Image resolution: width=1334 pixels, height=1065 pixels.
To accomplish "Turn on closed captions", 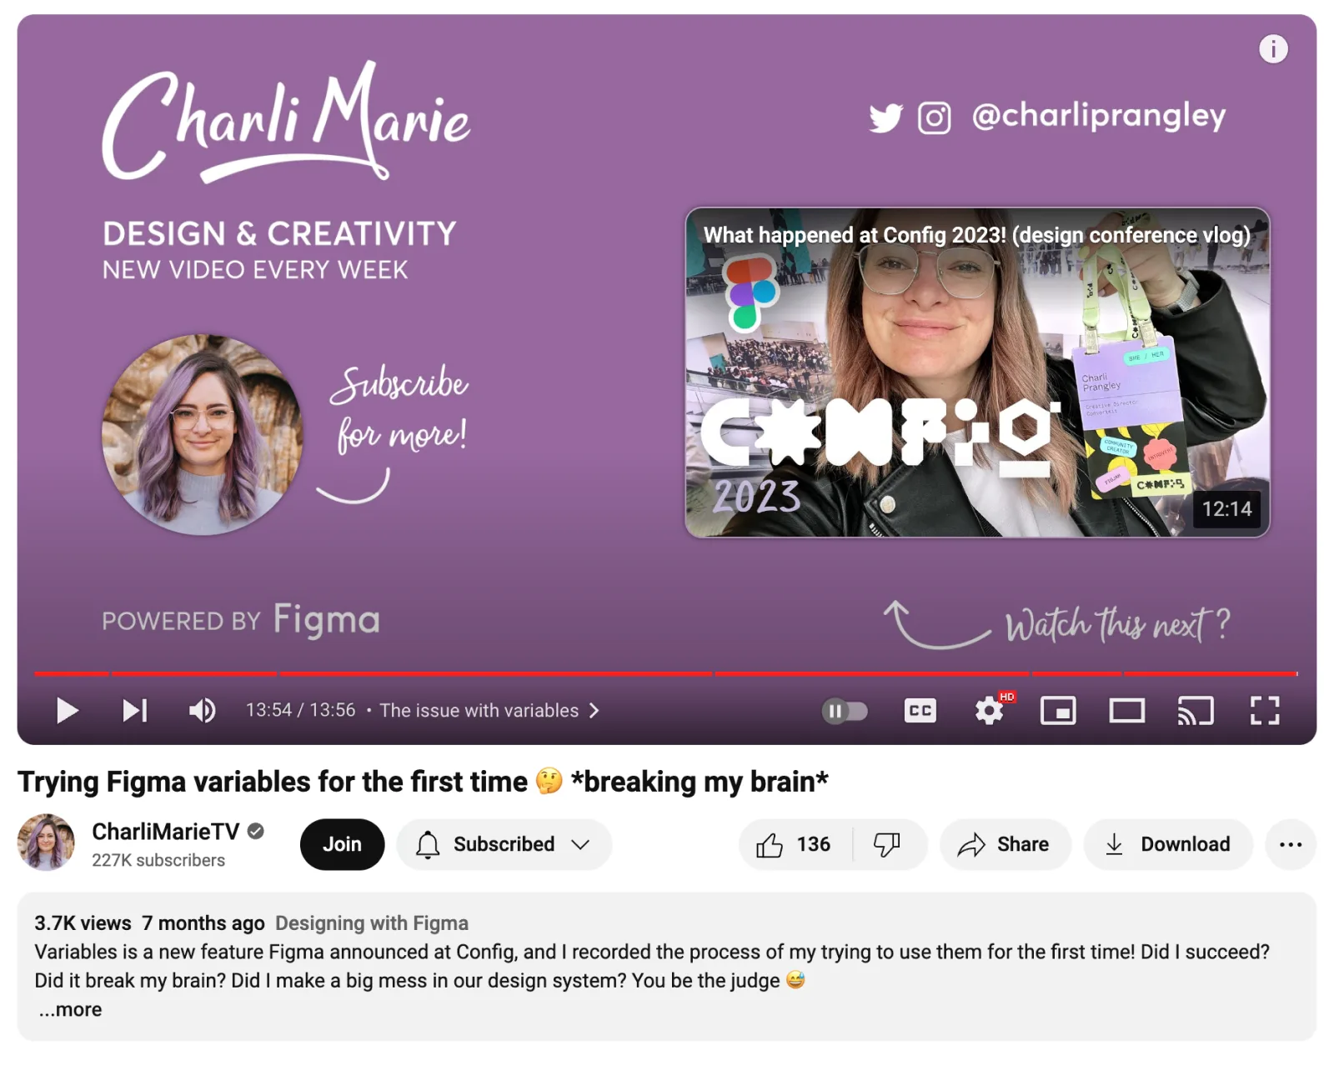I will point(920,711).
